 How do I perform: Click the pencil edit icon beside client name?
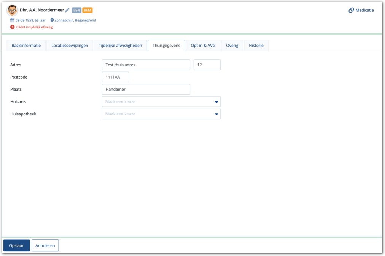click(67, 10)
